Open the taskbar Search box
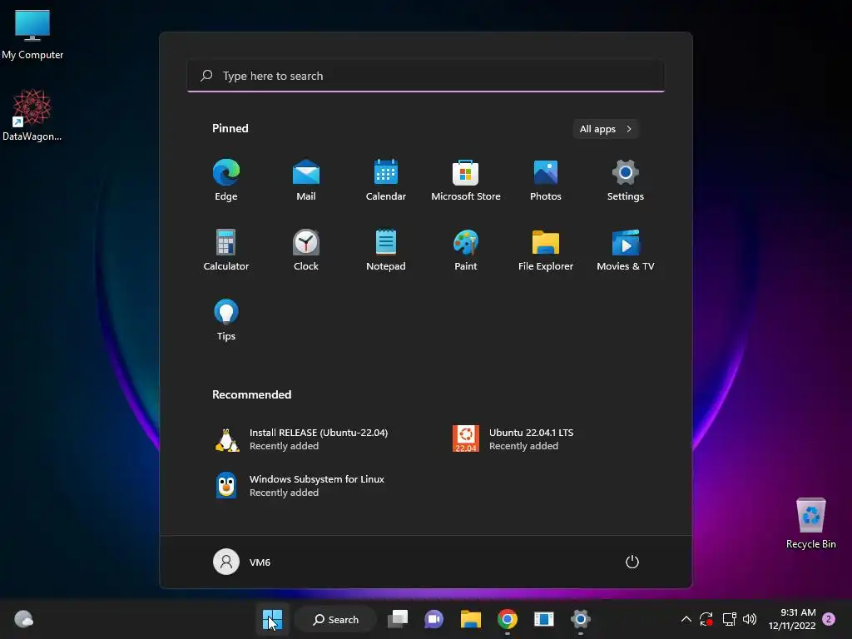The image size is (852, 639). (x=336, y=619)
